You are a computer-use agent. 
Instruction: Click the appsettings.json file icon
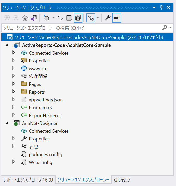(24, 99)
